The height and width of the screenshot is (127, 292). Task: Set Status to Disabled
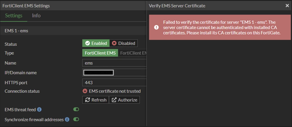124,43
